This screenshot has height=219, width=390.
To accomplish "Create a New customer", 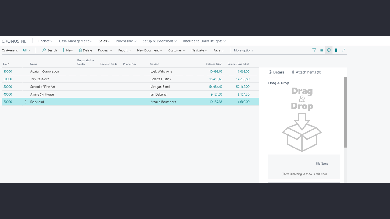I will point(67,50).
